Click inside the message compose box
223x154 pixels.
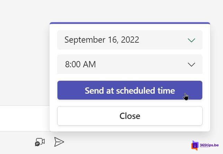[25, 118]
